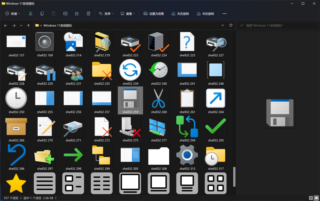Click the Windows 11系统图标 breadcrumb
The image size is (320, 201).
pos(57,25)
